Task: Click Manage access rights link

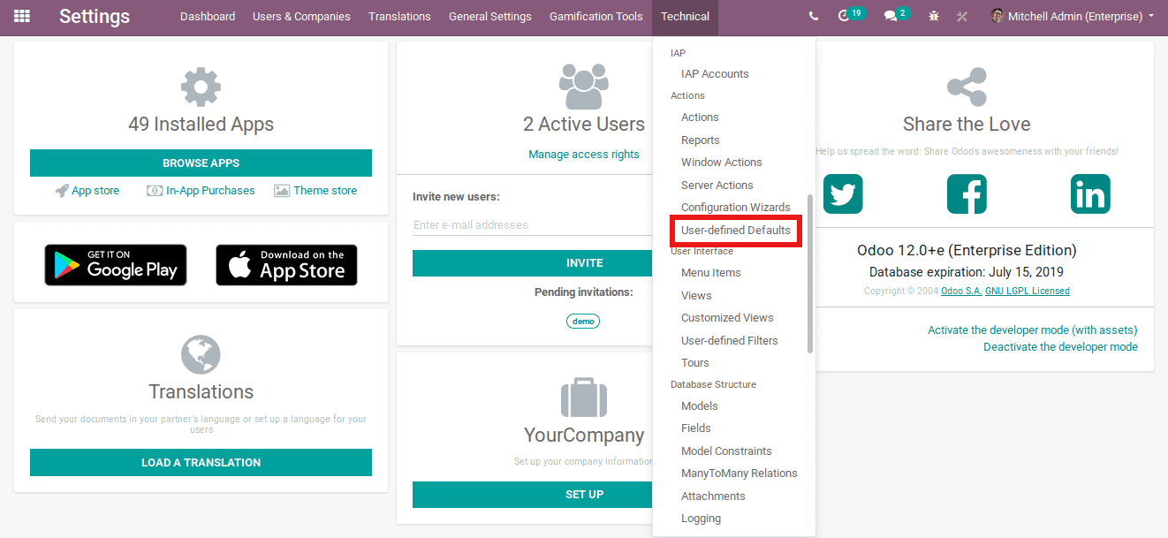Action: click(584, 154)
